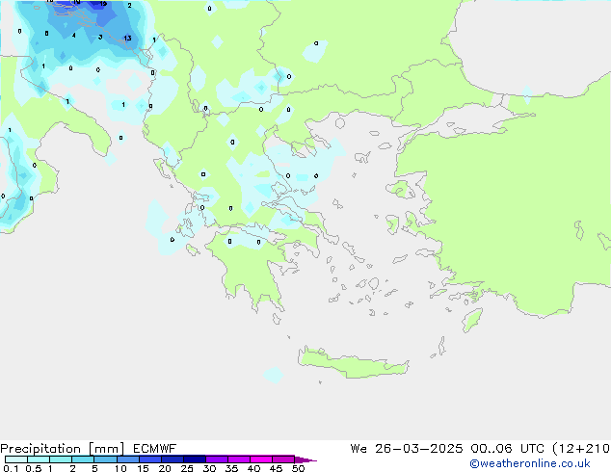Click the 0.5–1 mm legend color box
Screen dimensions: 611x472
pyautogui.click(x=39, y=459)
